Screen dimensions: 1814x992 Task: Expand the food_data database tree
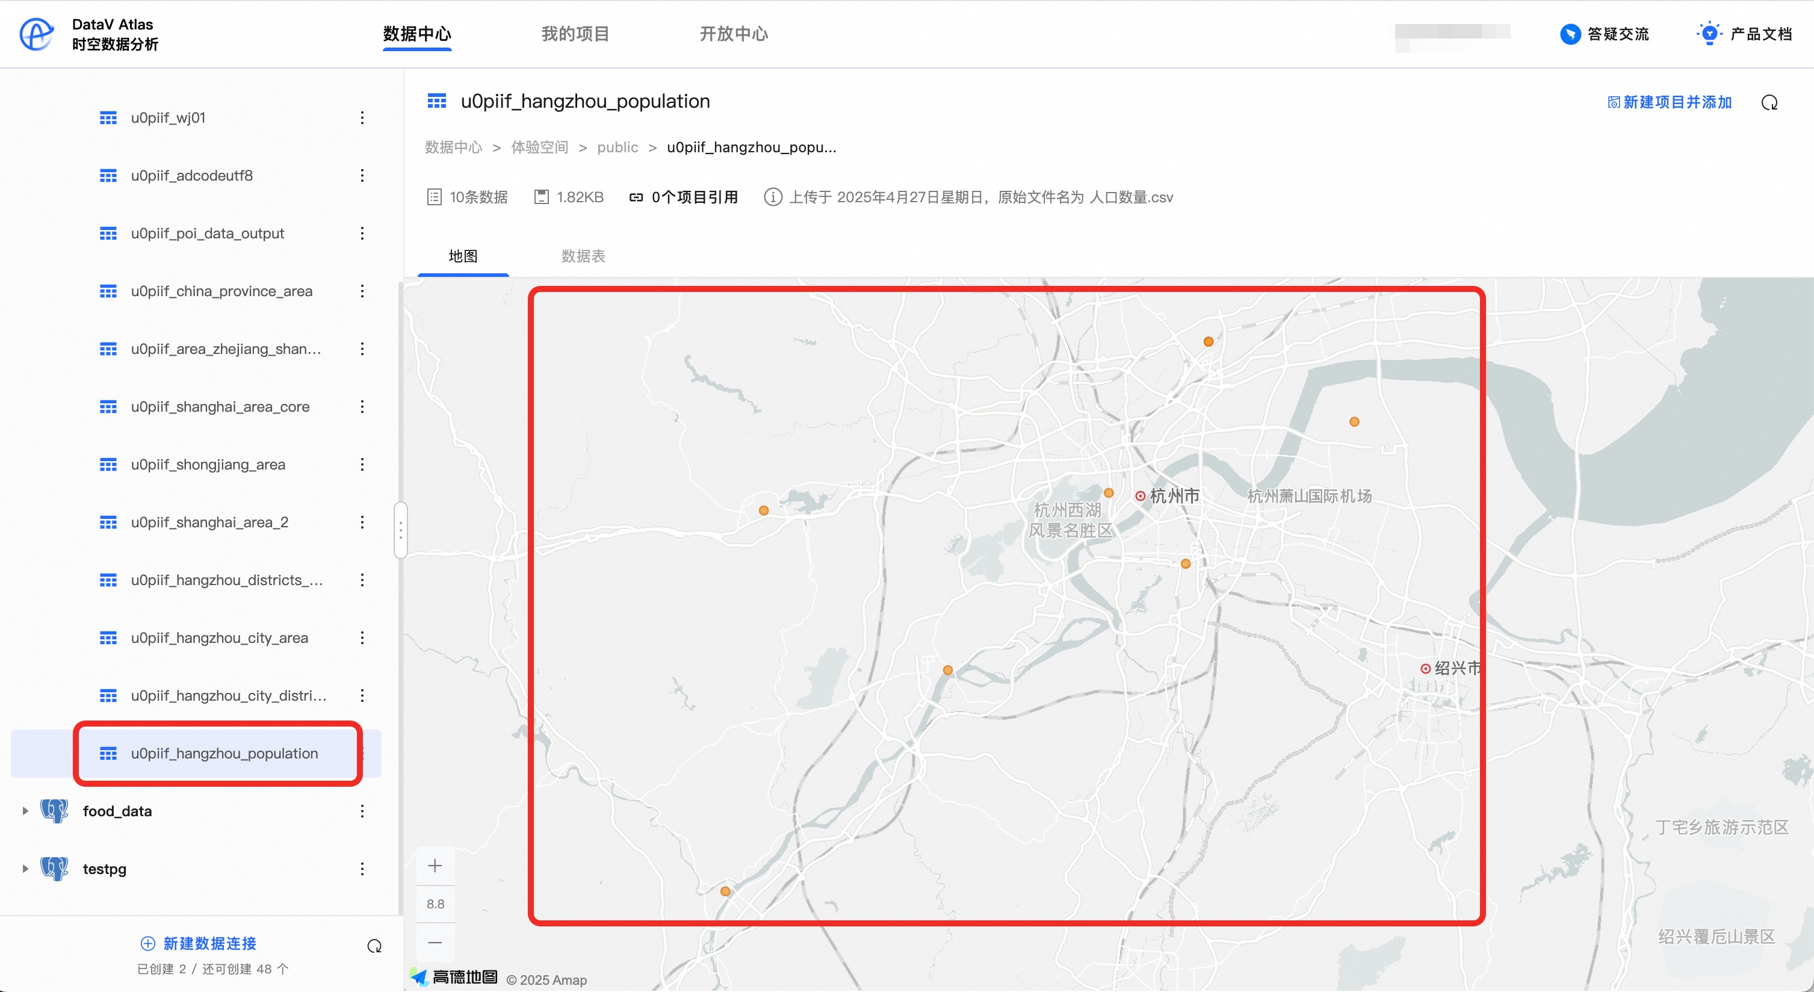(25, 811)
